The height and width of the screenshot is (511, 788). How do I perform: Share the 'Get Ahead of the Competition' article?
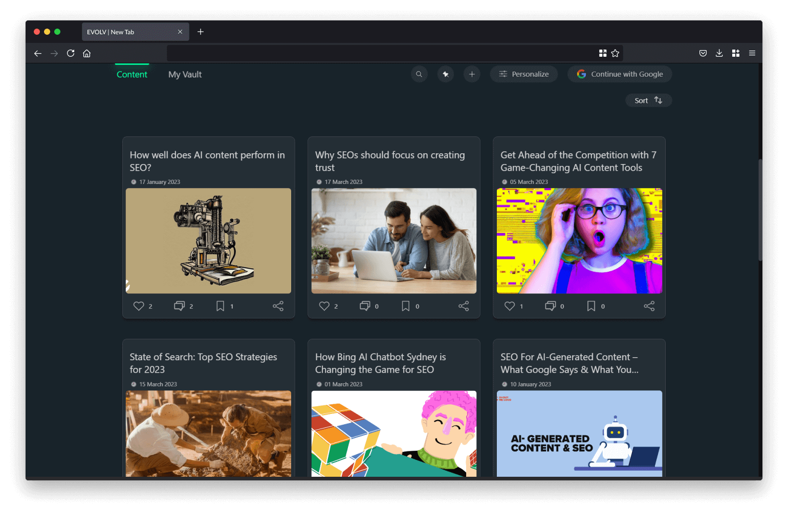(649, 306)
